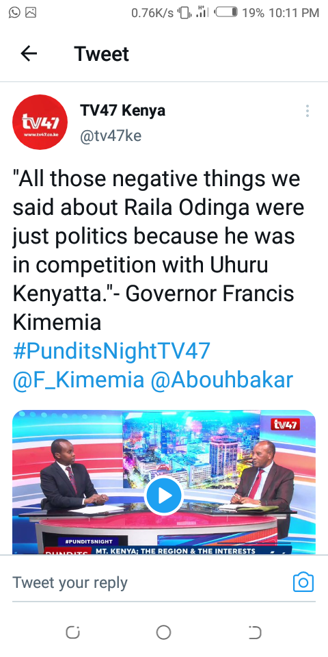Open the #PunditsNightTV47 hashtag
This screenshot has height=657, width=328.
coord(111,350)
